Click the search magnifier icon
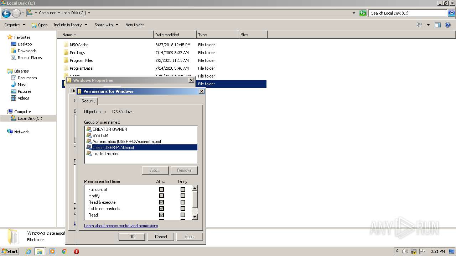Screen dimensions: 456x256 [451, 13]
